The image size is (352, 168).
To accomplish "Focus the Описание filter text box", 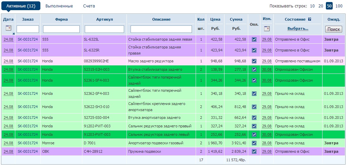I will (x=161, y=29).
